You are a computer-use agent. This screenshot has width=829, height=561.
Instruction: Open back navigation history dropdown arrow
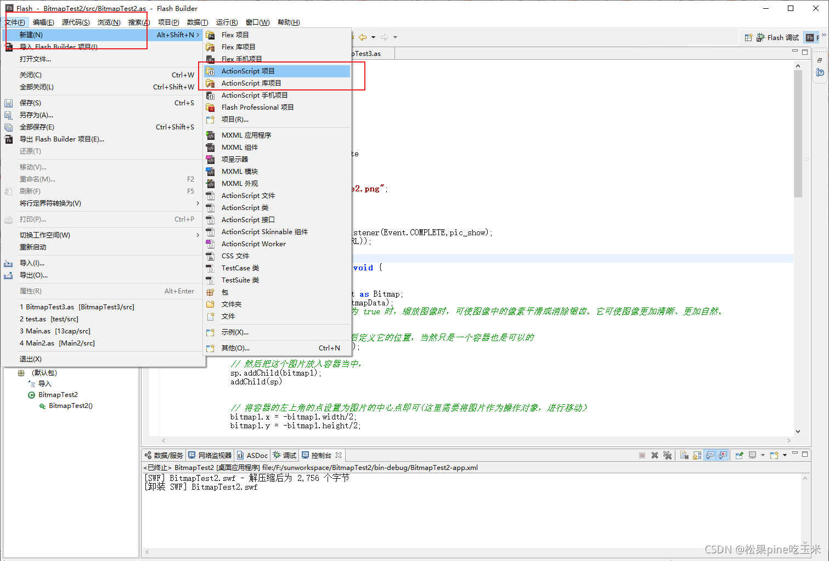coord(373,37)
